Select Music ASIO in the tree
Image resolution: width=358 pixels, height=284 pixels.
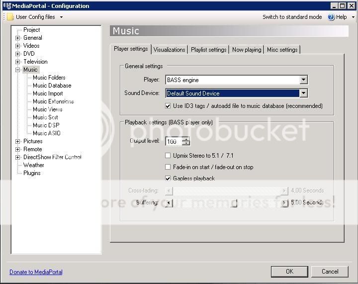[x=47, y=133]
